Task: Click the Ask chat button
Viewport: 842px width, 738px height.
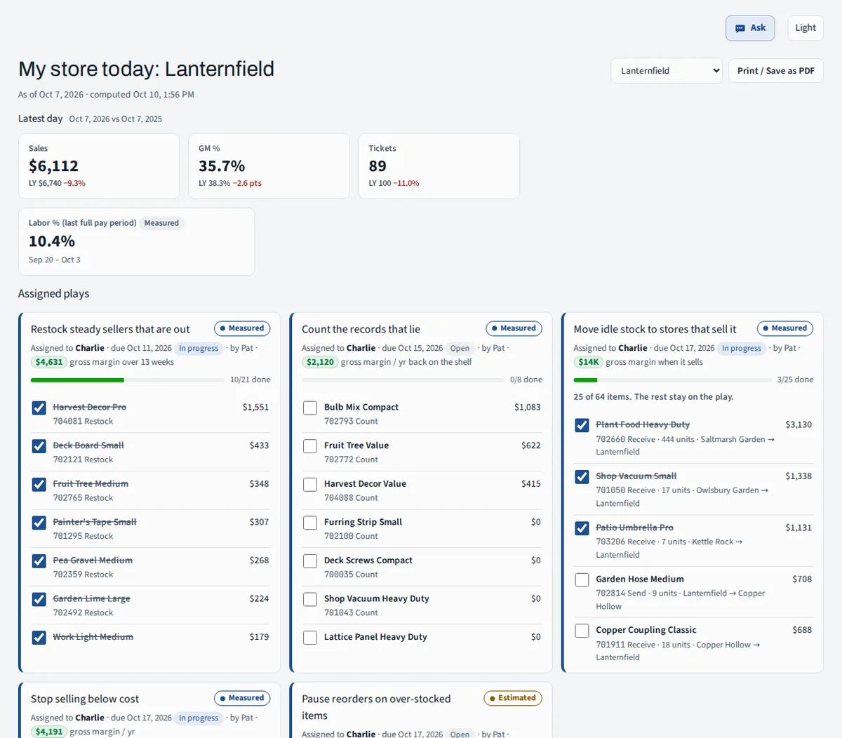Action: (750, 28)
